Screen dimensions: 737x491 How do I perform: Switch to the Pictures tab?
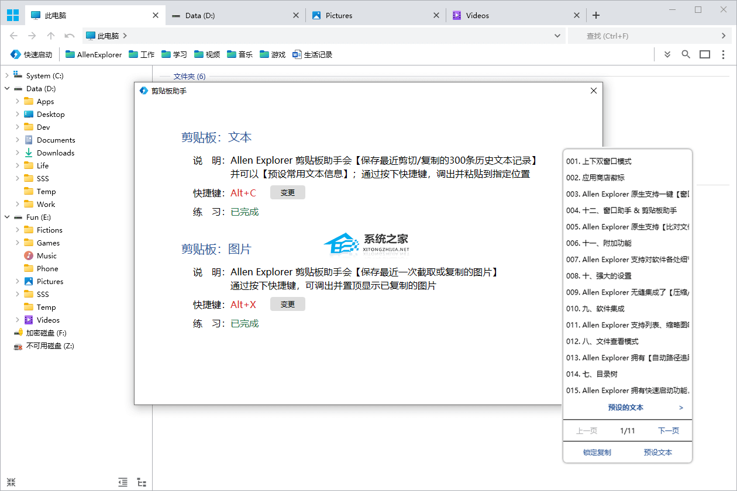point(376,15)
